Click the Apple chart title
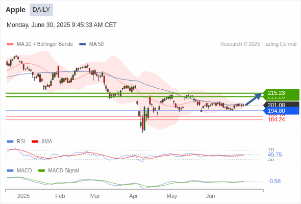 pos(15,10)
